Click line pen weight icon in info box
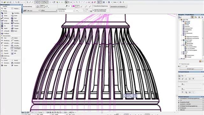Viewport: 204px width, 115px height. [67, 6]
